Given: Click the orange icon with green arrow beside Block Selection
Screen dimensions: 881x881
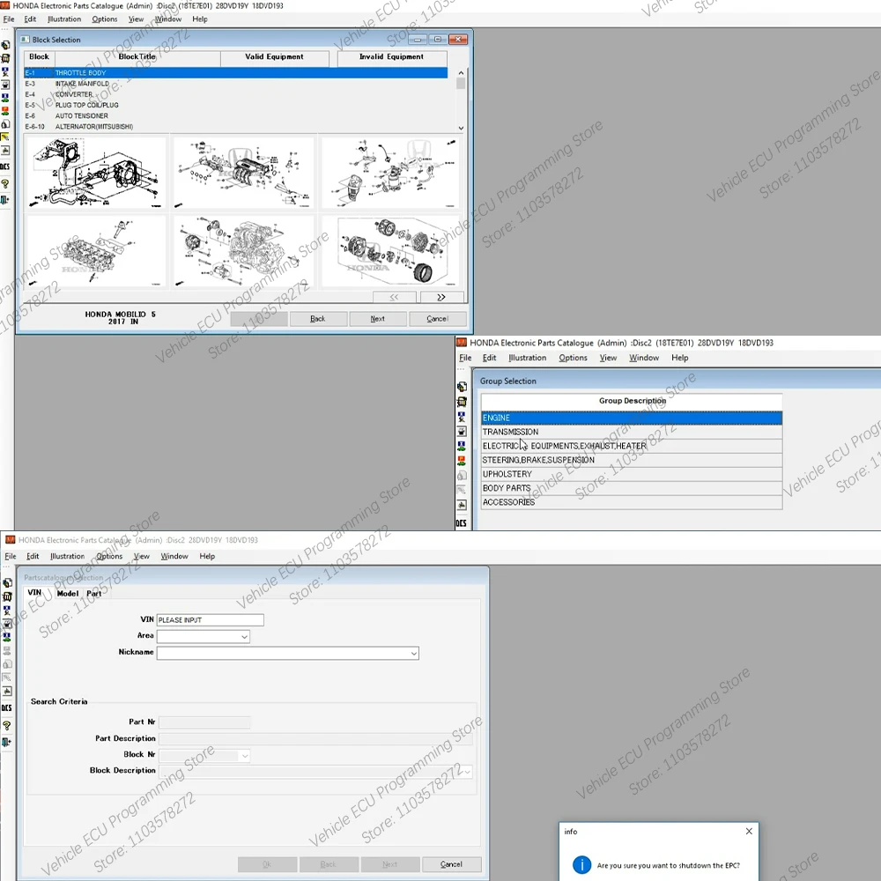Looking at the screenshot, I should (x=5, y=111).
